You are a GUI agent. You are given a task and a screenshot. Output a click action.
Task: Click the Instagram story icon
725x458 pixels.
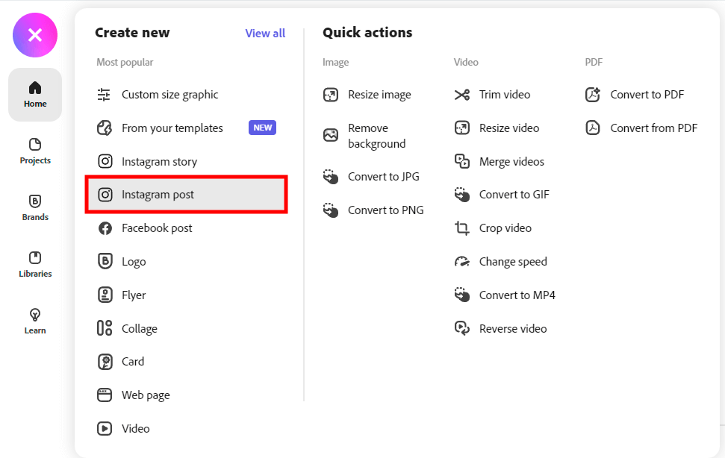click(105, 162)
